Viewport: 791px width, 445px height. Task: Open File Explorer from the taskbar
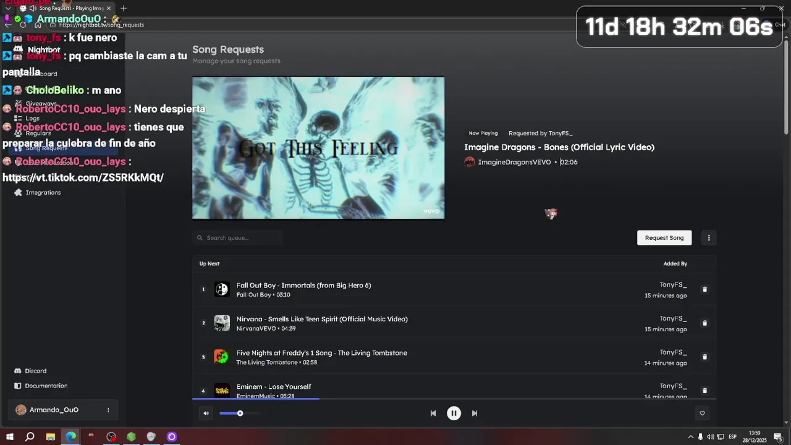coord(50,436)
